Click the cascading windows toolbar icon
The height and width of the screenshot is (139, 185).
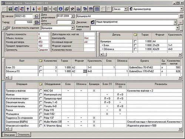[85, 9]
